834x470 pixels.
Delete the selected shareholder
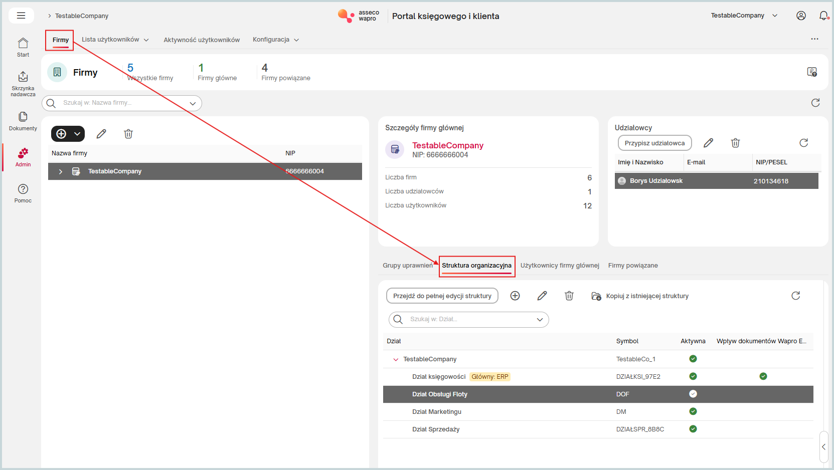pos(735,143)
